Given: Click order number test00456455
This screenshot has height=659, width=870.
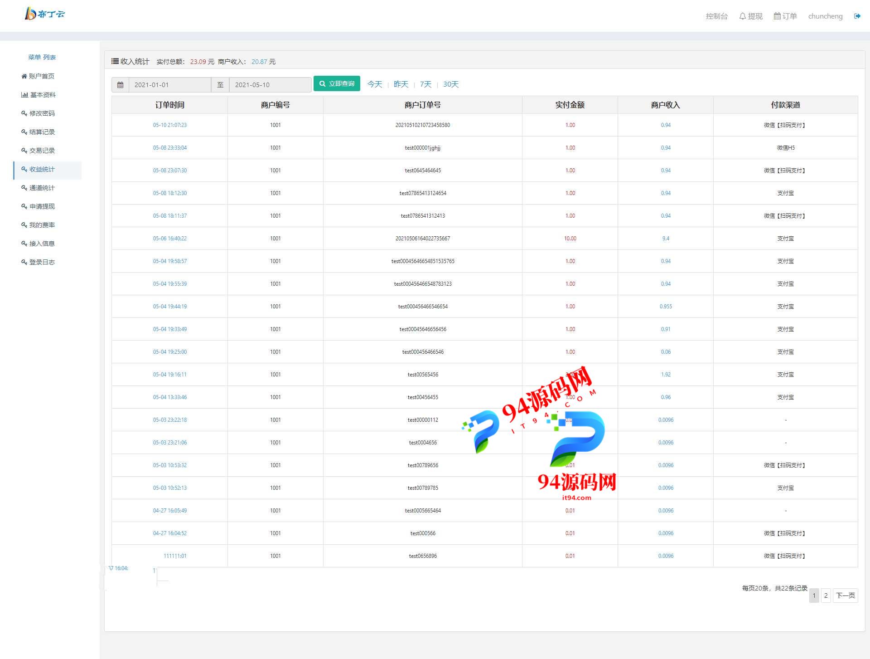Looking at the screenshot, I should coord(423,397).
